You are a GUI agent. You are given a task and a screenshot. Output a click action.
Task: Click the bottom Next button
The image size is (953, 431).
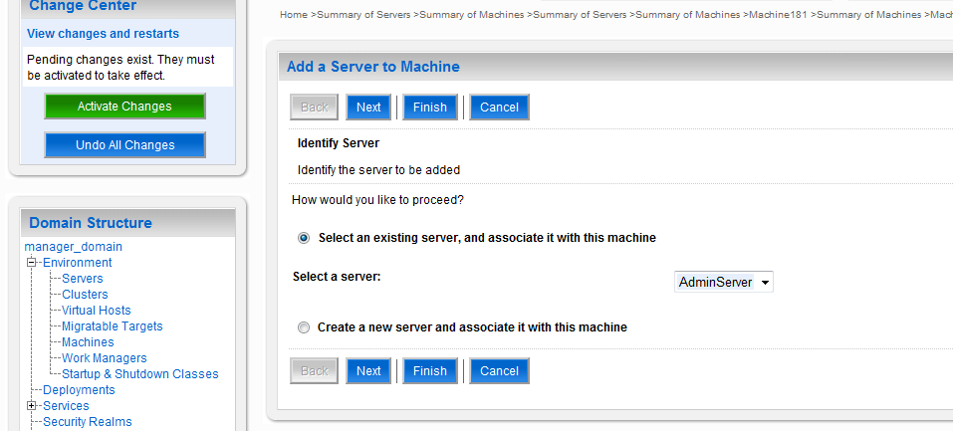368,371
